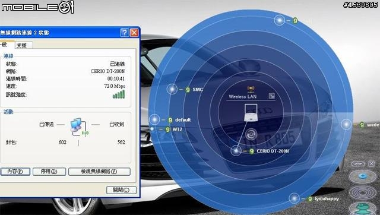
Task: Click the 檢視無線網路(V) button
Action: [x=99, y=172]
